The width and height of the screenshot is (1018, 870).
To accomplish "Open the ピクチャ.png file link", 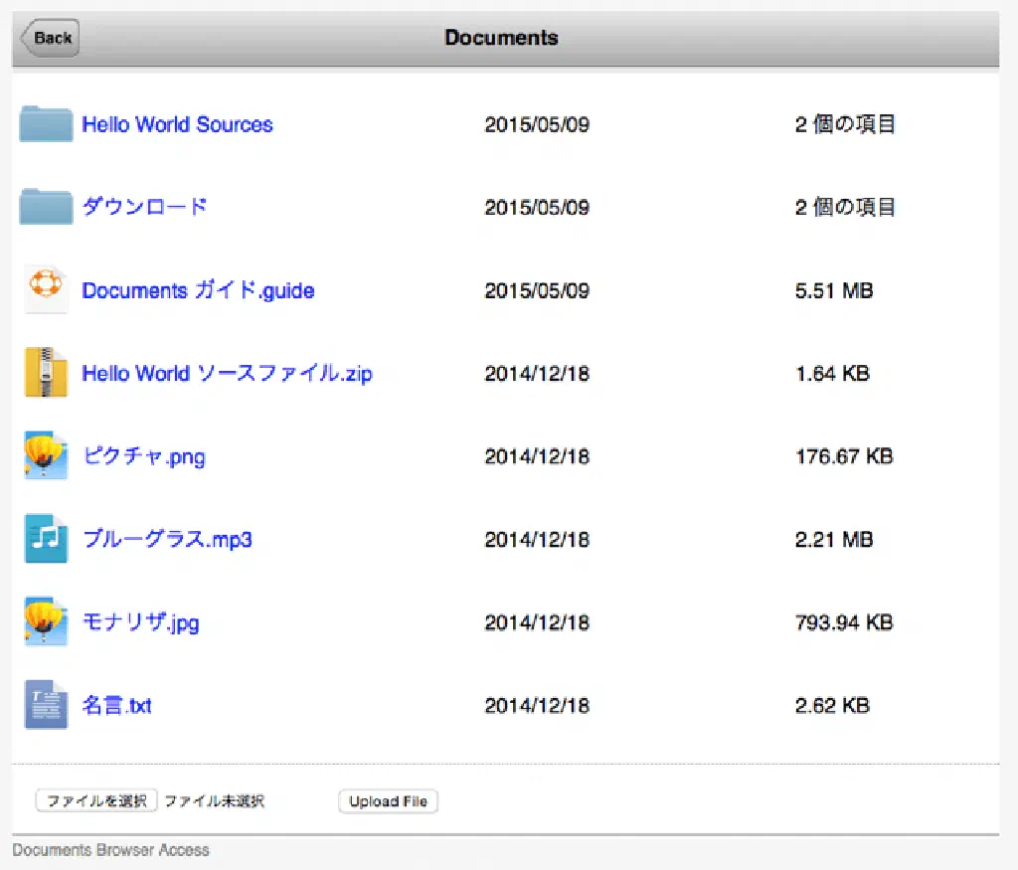I will (x=143, y=456).
